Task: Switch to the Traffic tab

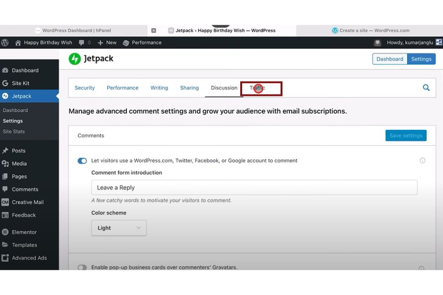Action: point(257,88)
